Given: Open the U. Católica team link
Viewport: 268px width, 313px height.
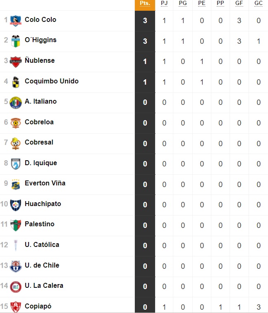Looking at the screenshot, I should (42, 245).
